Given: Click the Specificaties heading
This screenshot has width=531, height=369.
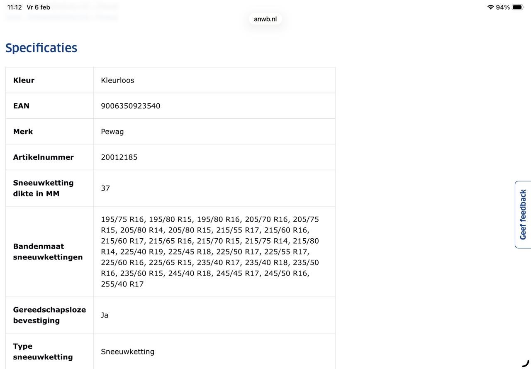Looking at the screenshot, I should (41, 48).
